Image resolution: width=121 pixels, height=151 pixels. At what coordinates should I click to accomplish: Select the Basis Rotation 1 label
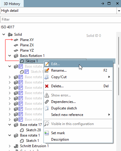[x=32, y=56]
